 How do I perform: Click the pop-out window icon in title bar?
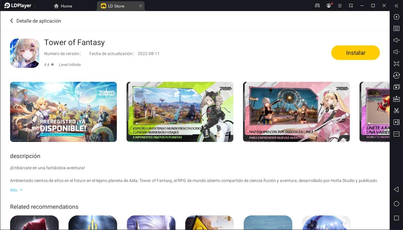(x=351, y=6)
